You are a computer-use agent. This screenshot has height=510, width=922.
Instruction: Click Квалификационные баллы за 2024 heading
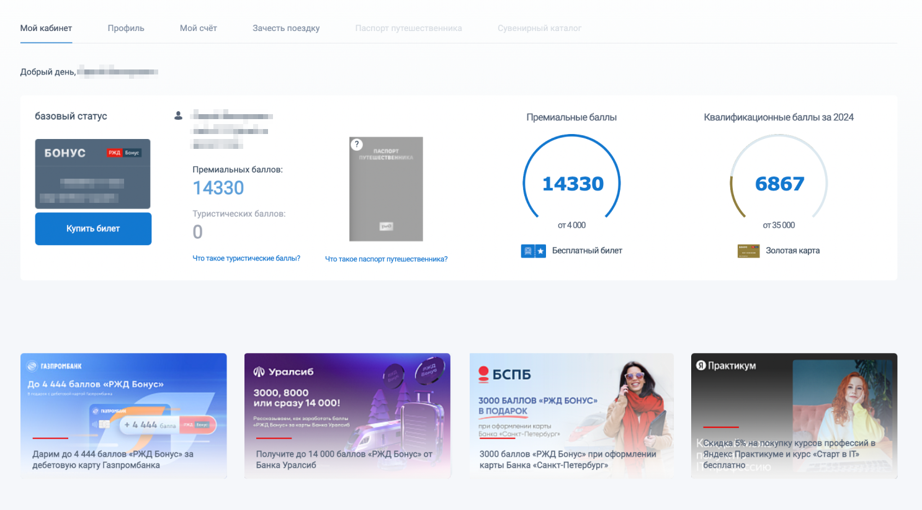779,117
